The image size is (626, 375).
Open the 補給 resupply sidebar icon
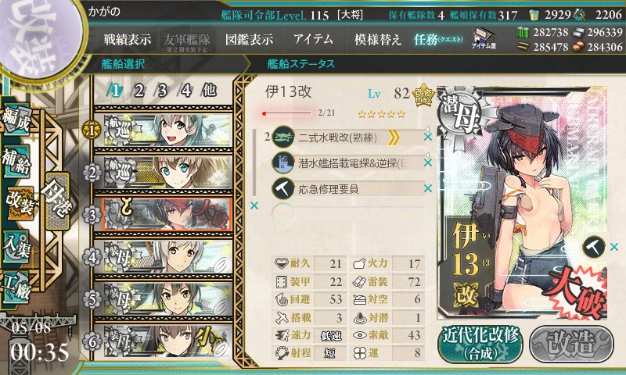[16, 162]
